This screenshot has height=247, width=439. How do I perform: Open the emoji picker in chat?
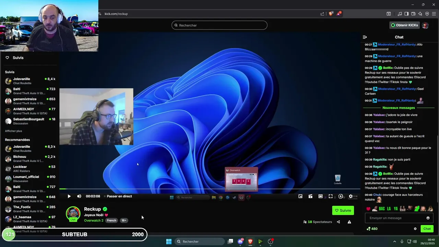pyautogui.click(x=428, y=218)
